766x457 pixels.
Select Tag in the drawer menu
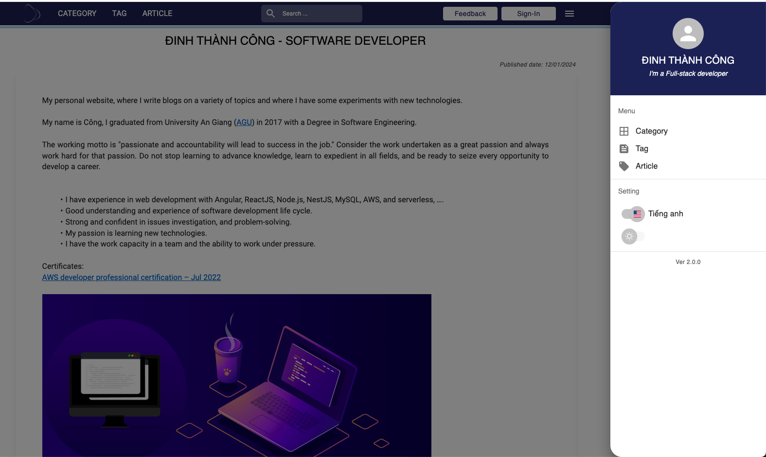click(x=688, y=149)
